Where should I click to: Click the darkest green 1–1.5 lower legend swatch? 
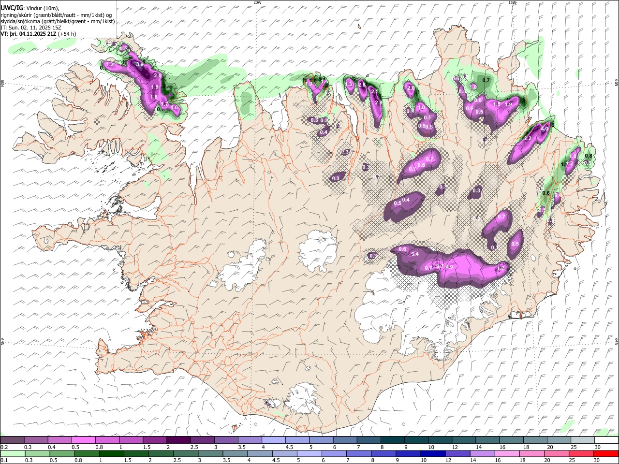point(111,453)
